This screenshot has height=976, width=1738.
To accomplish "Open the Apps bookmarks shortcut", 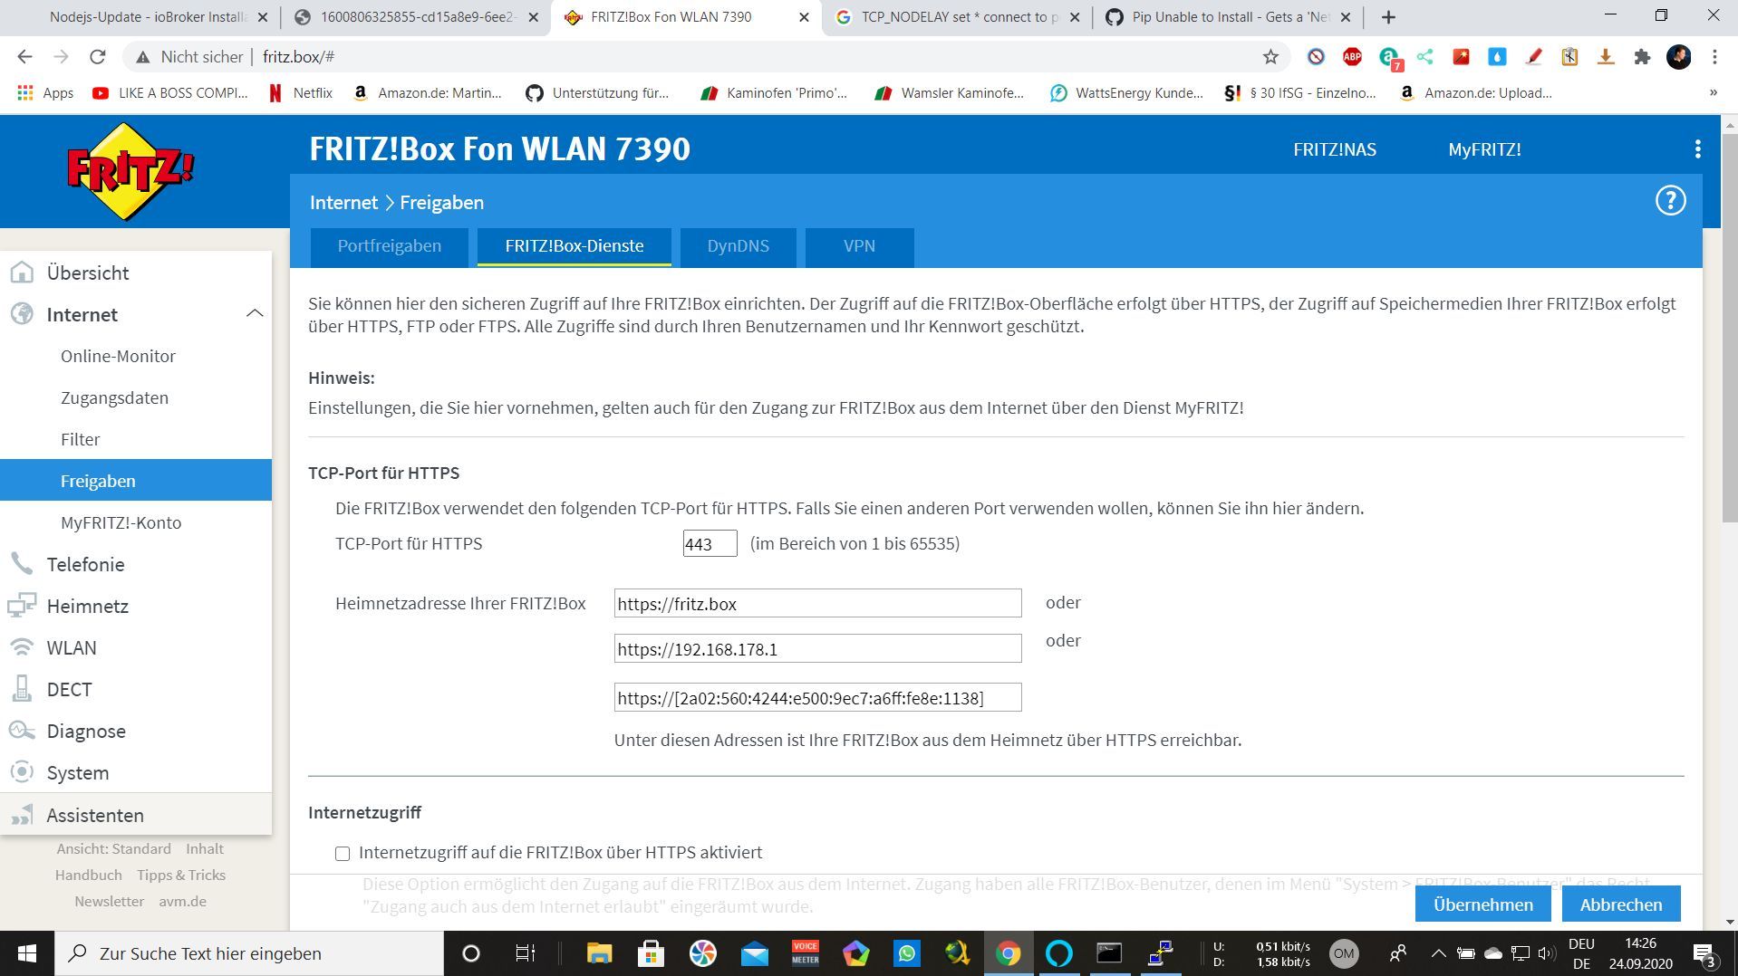I will (x=45, y=92).
